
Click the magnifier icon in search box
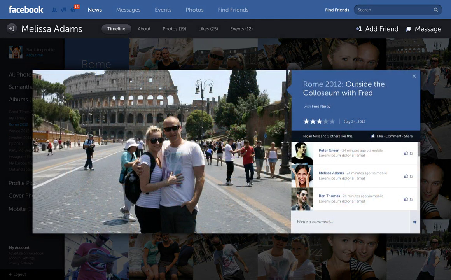pos(436,10)
